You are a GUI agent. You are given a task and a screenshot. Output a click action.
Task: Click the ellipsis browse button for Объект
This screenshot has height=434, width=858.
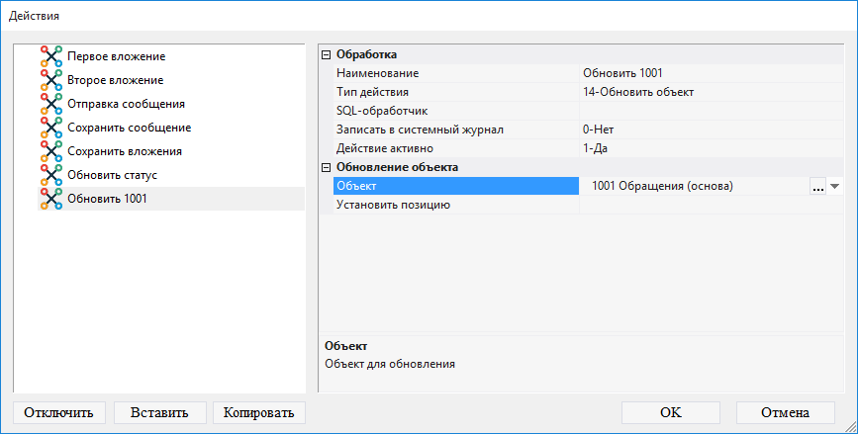tap(817, 186)
